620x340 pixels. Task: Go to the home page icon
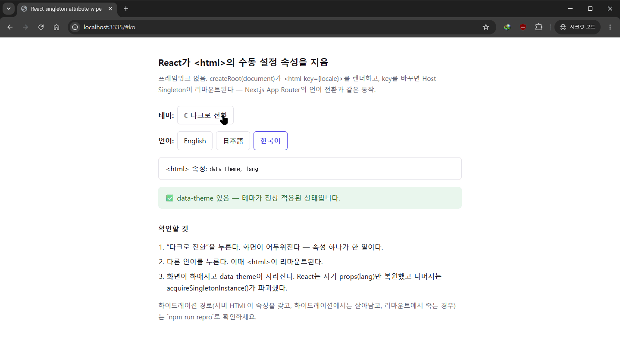click(56, 27)
